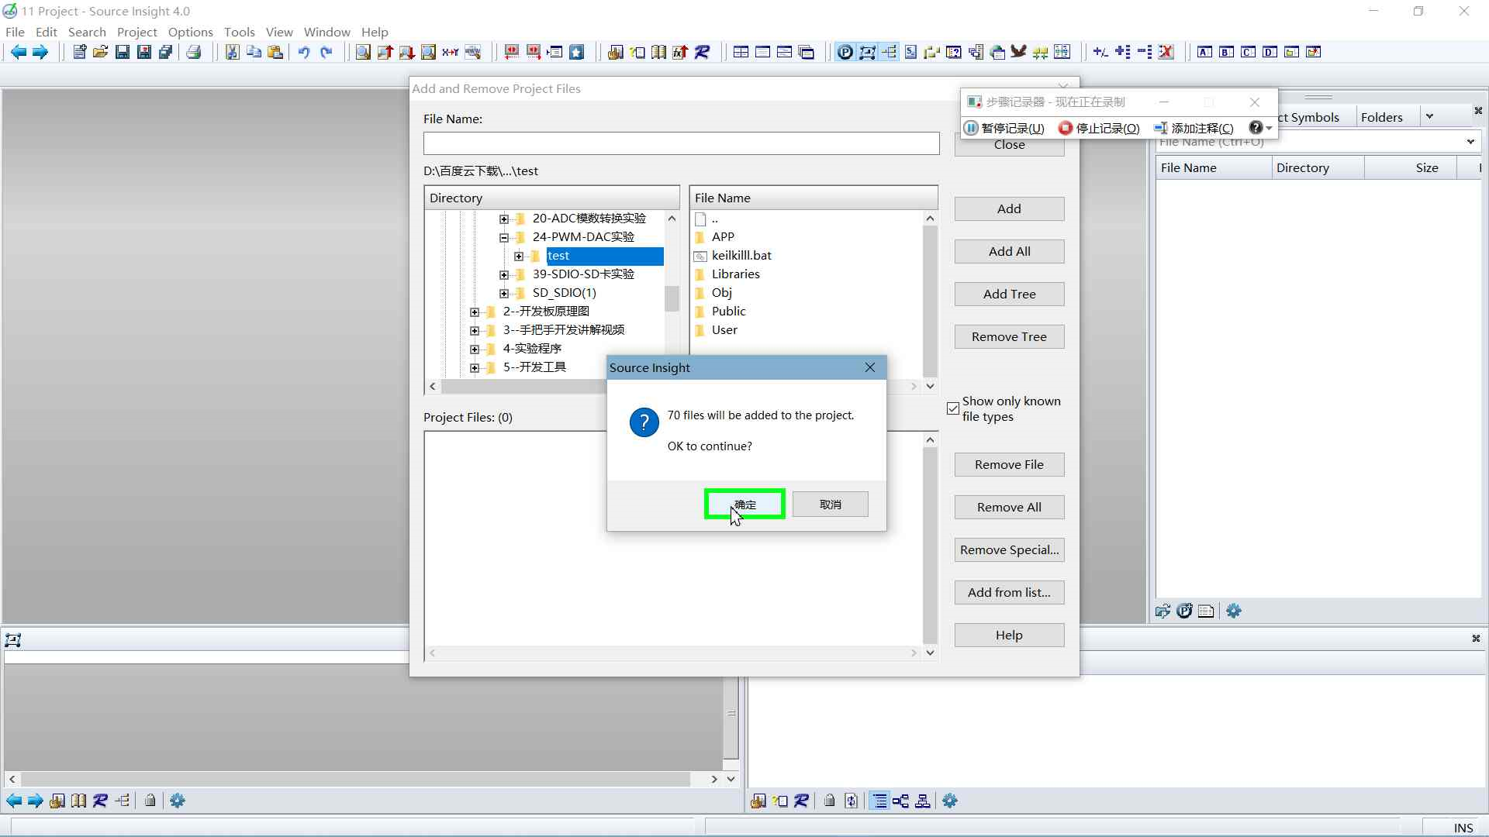
Task: Click the gear icon in bottom-left panel toolbar
Action: (x=178, y=801)
